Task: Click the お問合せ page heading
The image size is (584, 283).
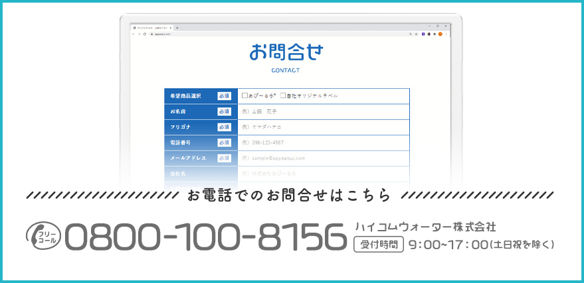Action: click(x=286, y=52)
